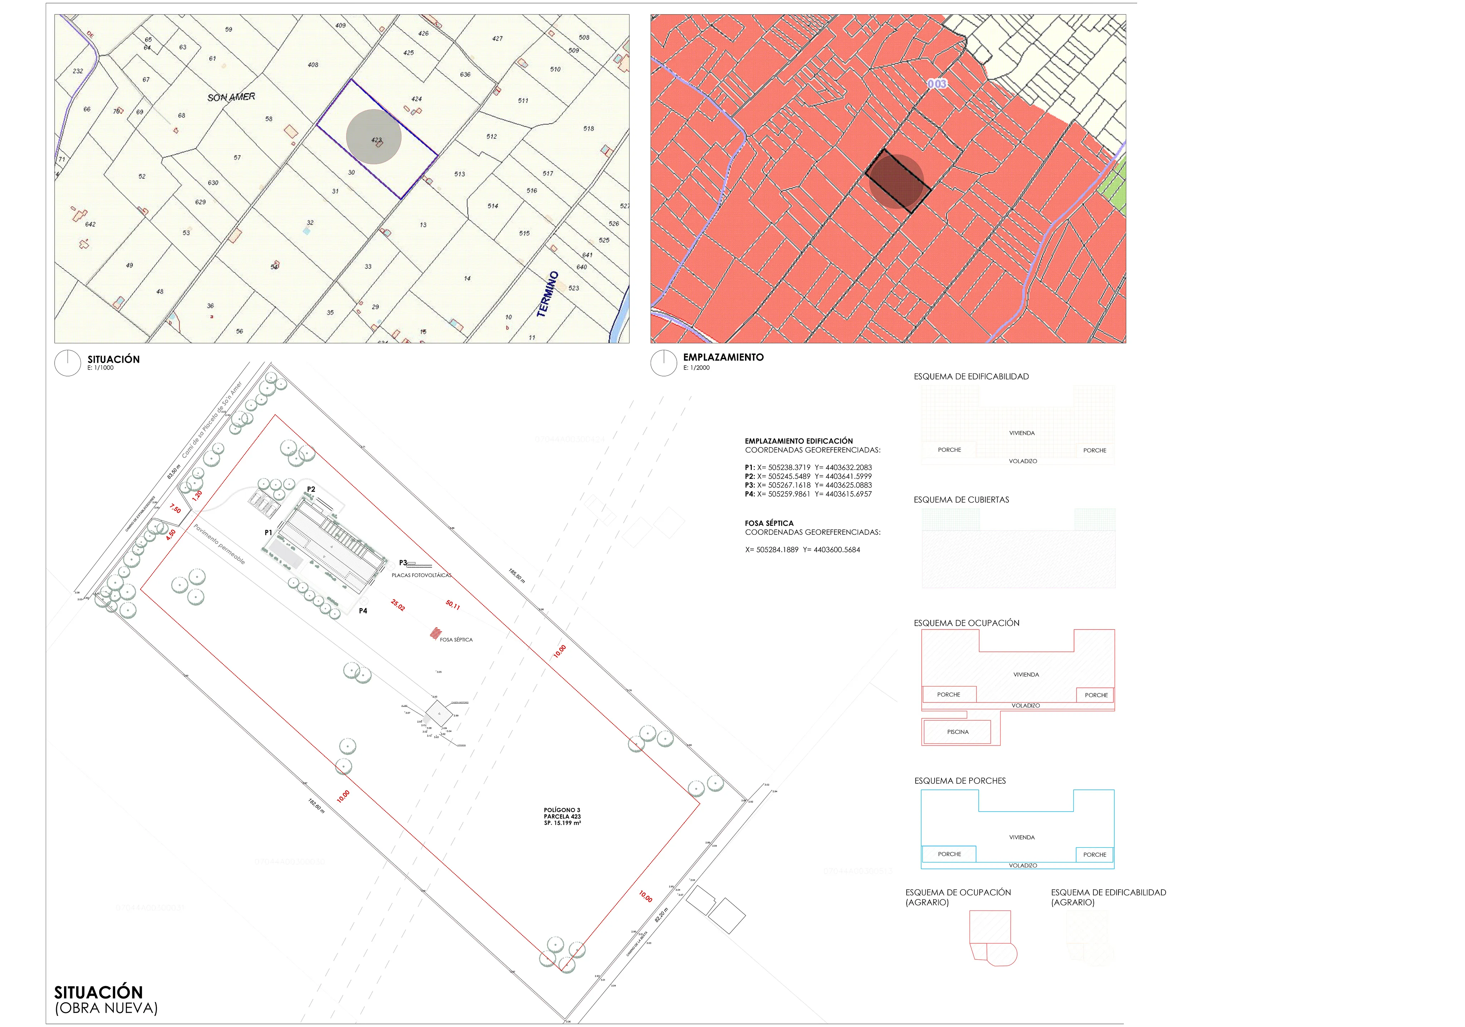Screen dimensions: 1465x1027
Task: Click the 'ESQUEMA DE OCUPACIÓN (AGRARIO)' heading
Action: [959, 898]
